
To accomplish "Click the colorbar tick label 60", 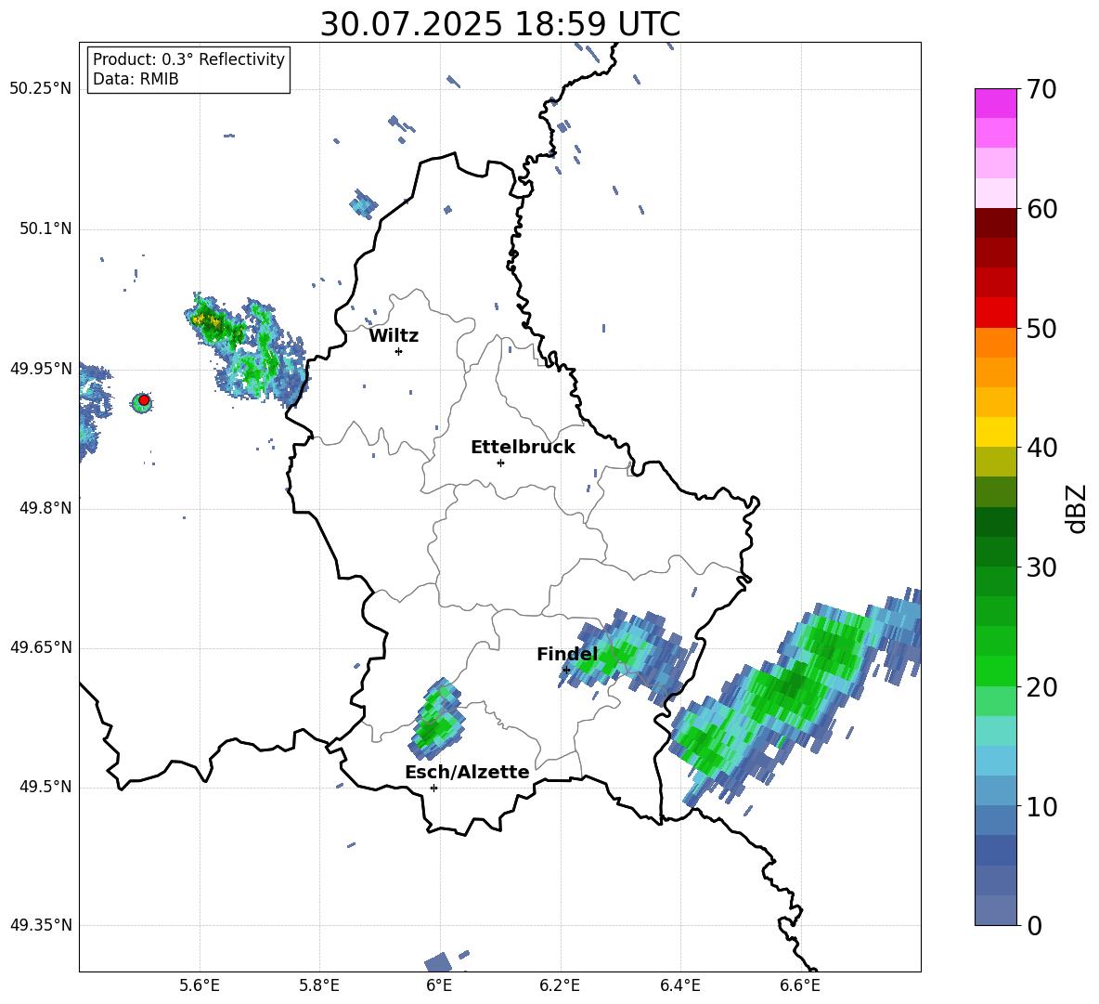I will pyautogui.click(x=1041, y=208).
